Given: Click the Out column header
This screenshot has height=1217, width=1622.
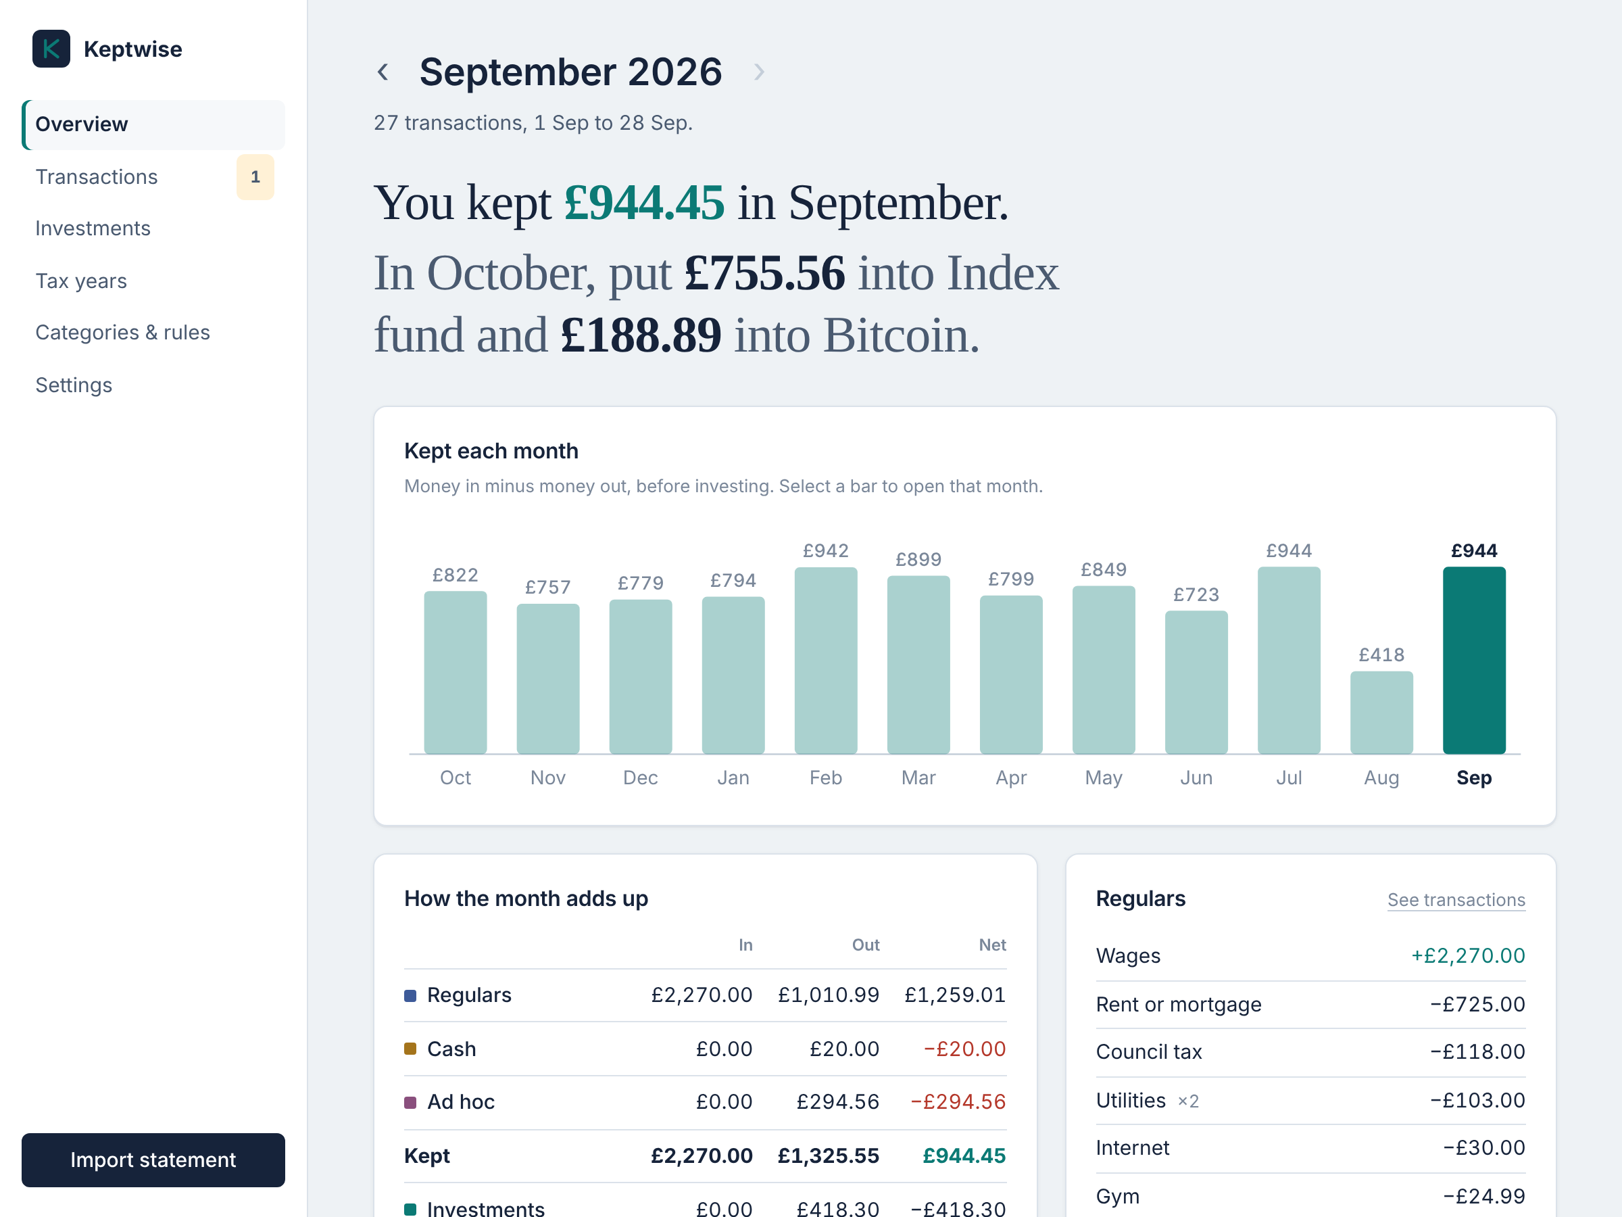Looking at the screenshot, I should (865, 946).
